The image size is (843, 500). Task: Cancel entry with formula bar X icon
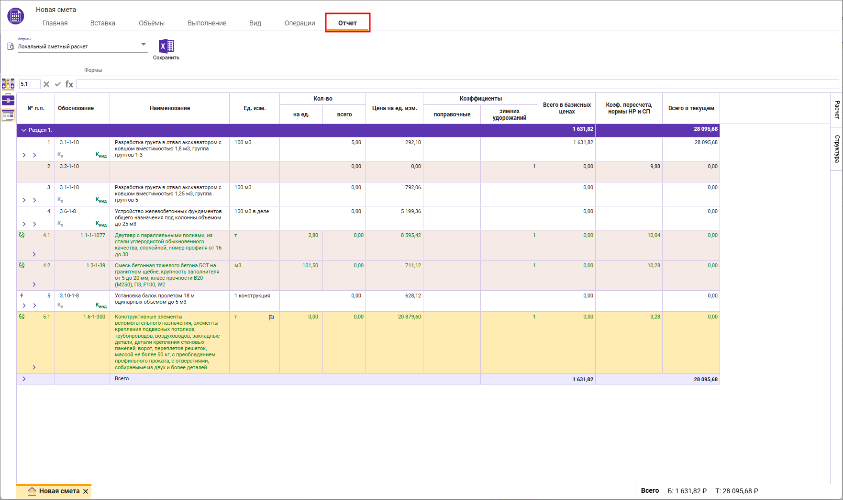(x=46, y=84)
